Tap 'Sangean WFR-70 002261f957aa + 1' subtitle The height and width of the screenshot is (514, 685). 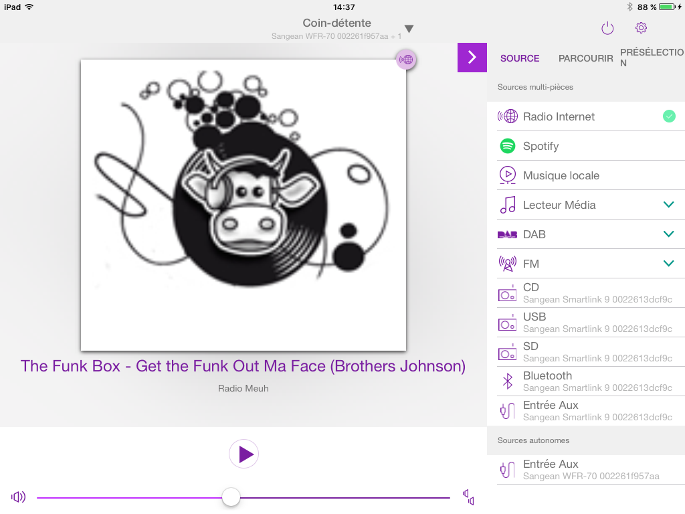pos(336,36)
